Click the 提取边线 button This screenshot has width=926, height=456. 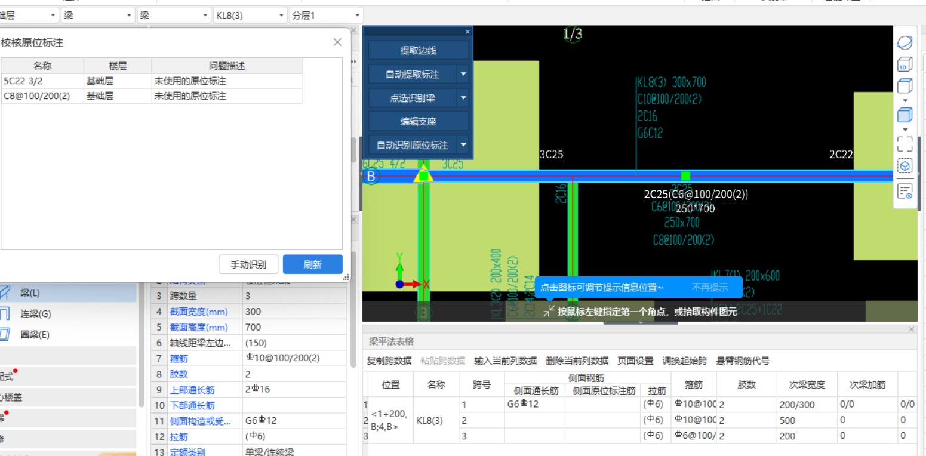click(419, 51)
